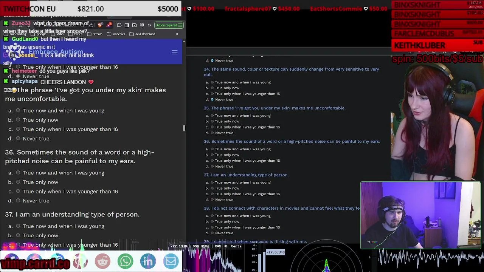
Task: Share via Reddit icon
Action: 102,261
